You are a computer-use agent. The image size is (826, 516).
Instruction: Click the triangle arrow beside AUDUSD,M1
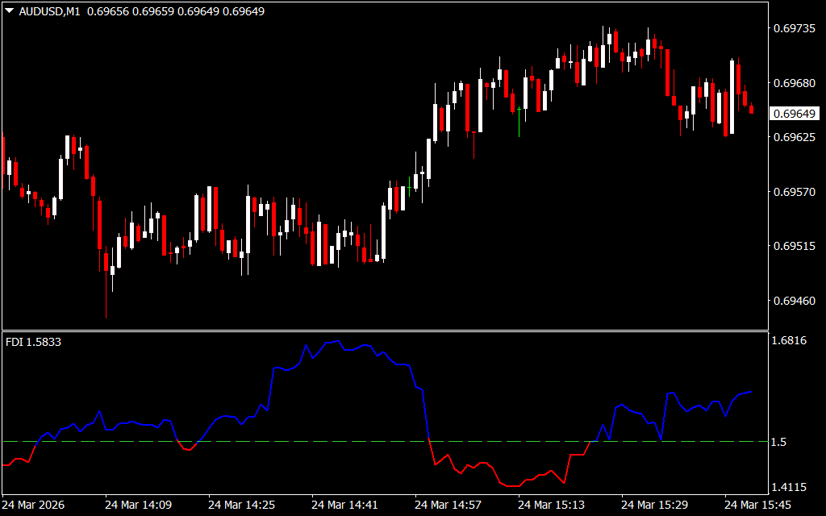pyautogui.click(x=9, y=11)
